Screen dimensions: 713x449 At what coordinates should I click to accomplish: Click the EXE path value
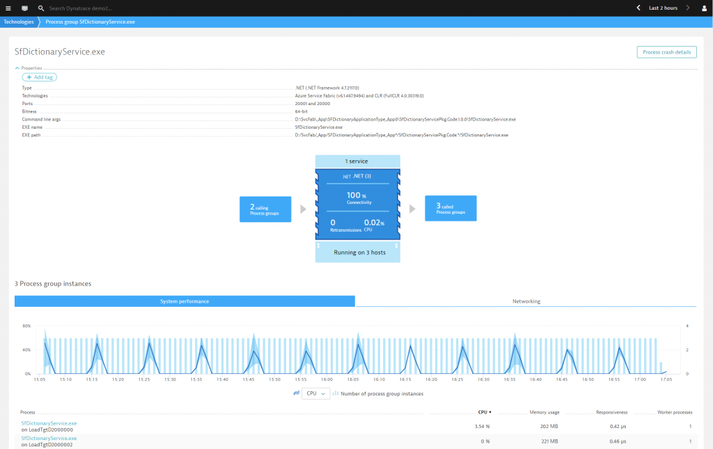(x=402, y=135)
